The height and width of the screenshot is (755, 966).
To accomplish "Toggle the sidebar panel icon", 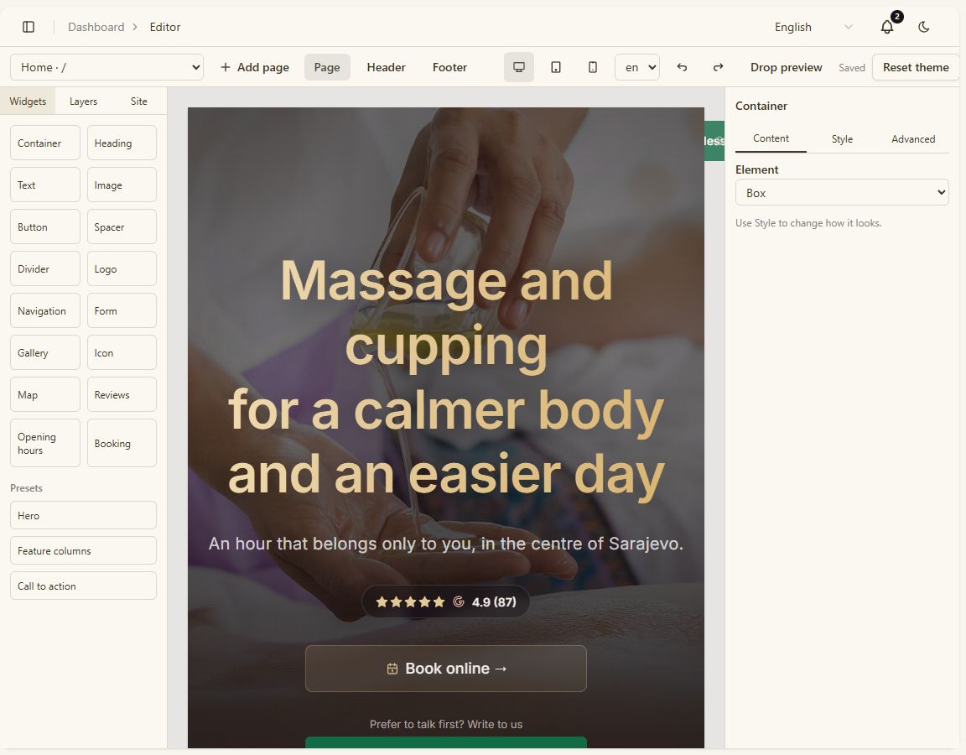I will point(29,27).
